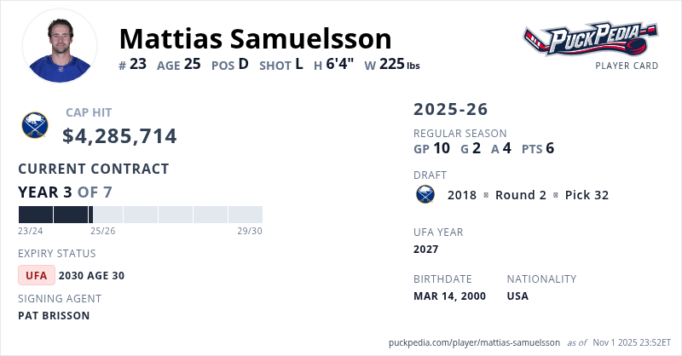Open the puckpedia.com player URL link

click(x=474, y=342)
